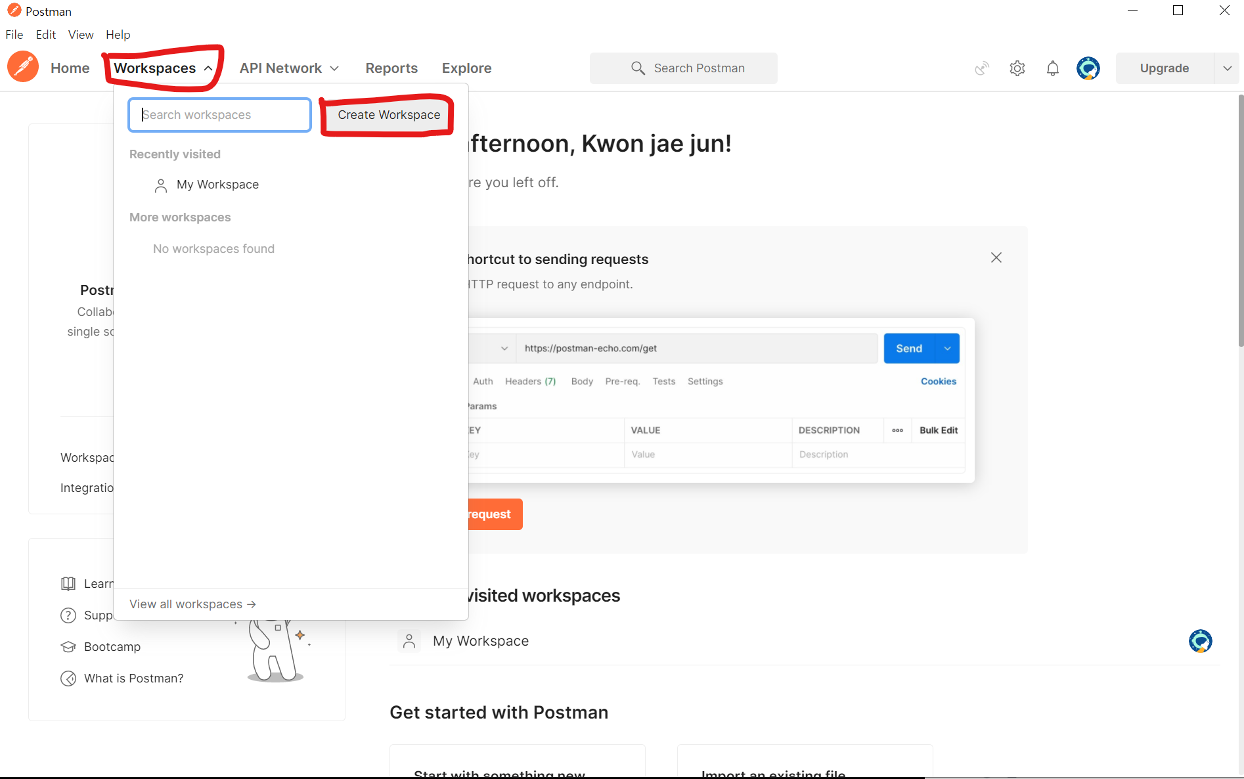
Task: Click the Description cell in params table
Action: (x=878, y=455)
